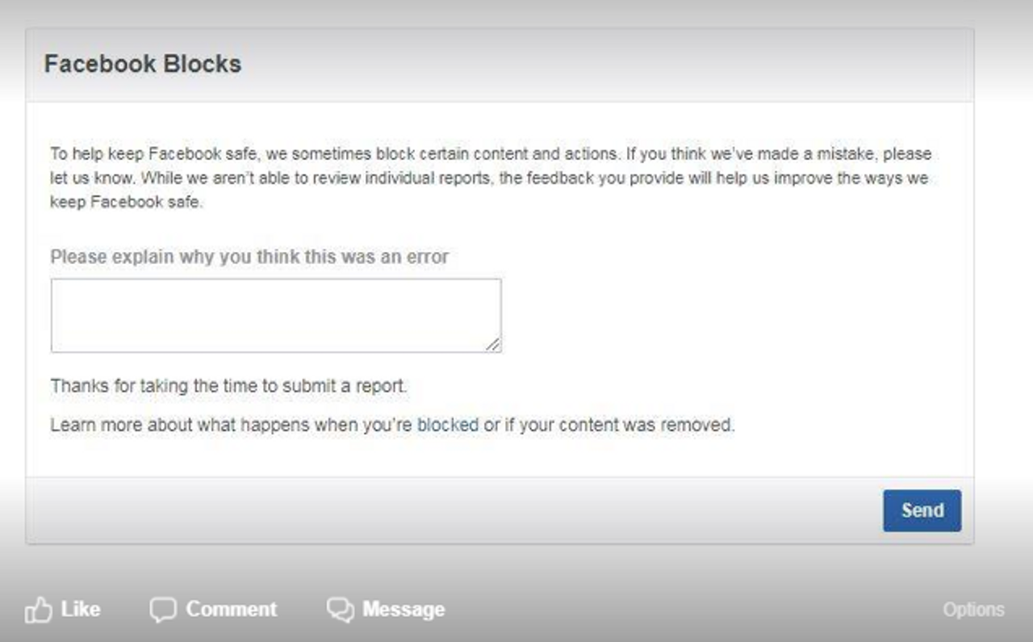Focus the error explanation text box
Image resolution: width=1033 pixels, height=642 pixels.
[x=274, y=315]
